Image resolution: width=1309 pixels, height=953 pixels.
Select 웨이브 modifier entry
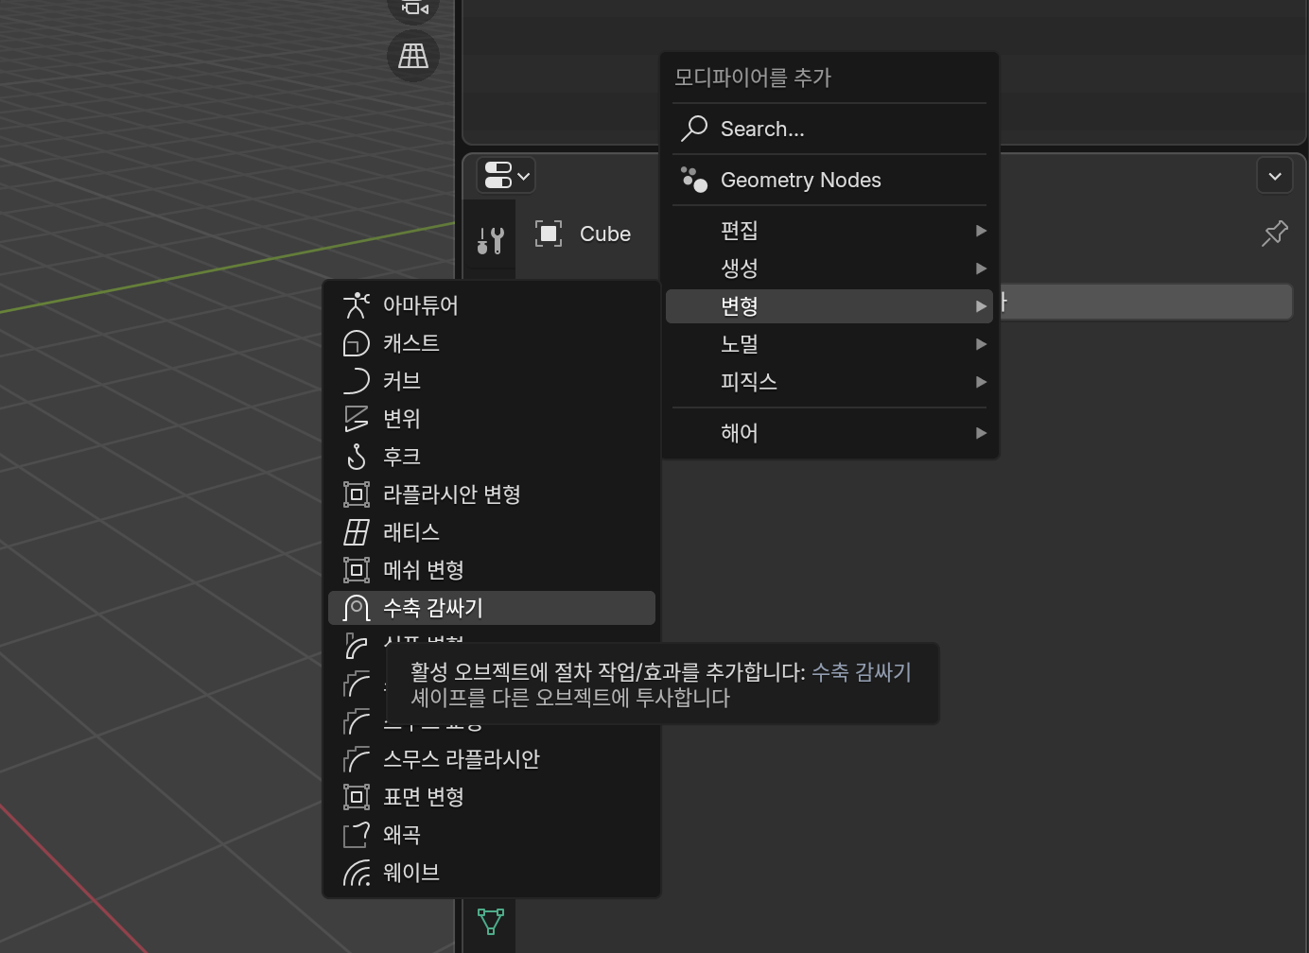[x=492, y=873]
